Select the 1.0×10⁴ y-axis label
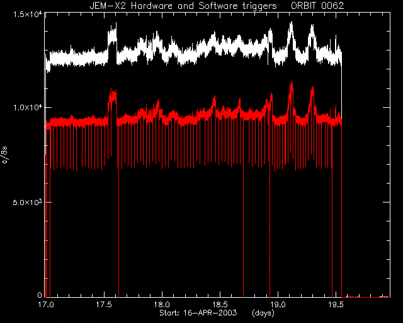 [28, 107]
